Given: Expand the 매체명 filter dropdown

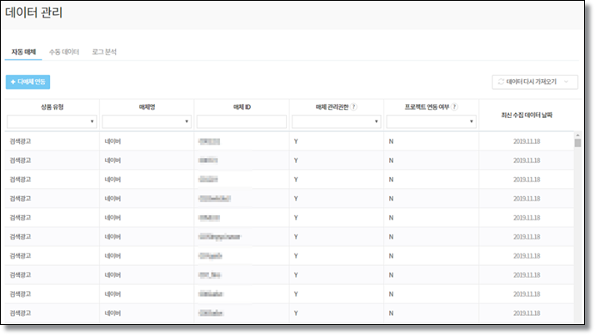Looking at the screenshot, I should pyautogui.click(x=147, y=121).
